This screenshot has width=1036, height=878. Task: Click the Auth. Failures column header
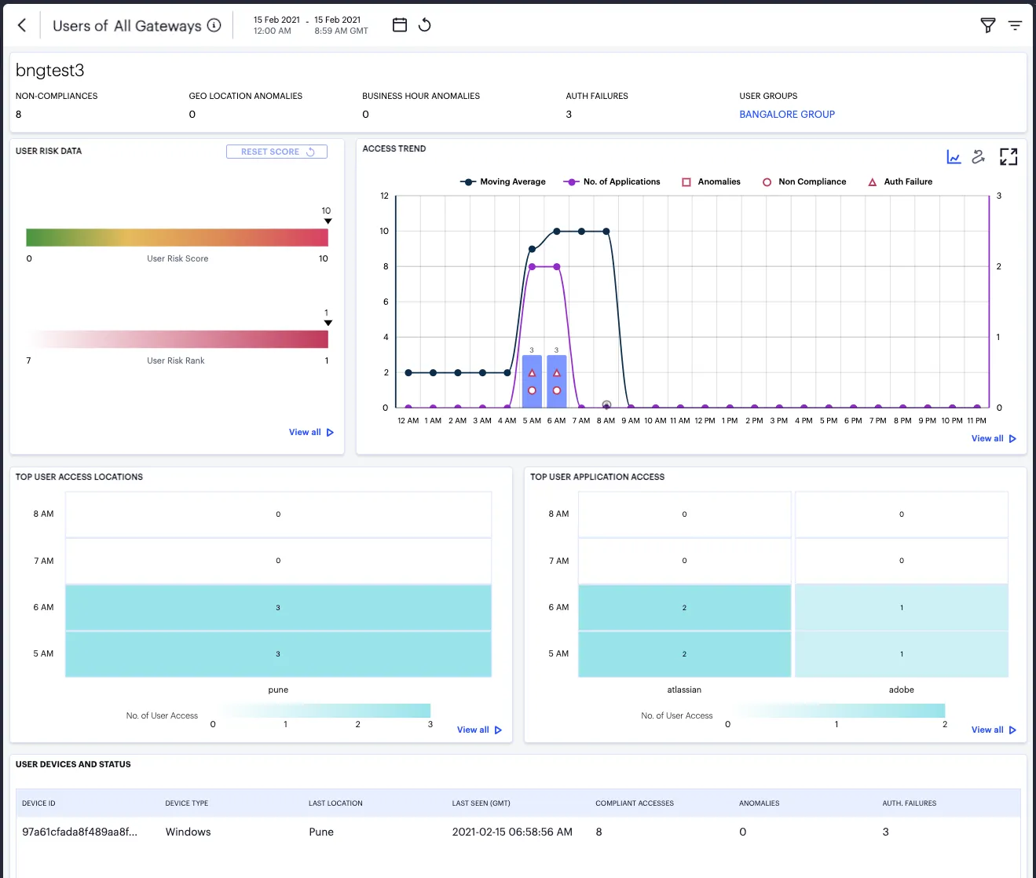click(910, 803)
